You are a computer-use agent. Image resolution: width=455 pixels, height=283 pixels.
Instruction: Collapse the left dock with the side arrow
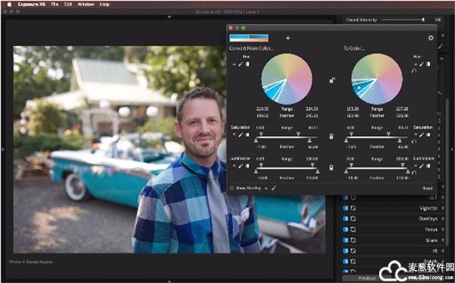pos(3,150)
